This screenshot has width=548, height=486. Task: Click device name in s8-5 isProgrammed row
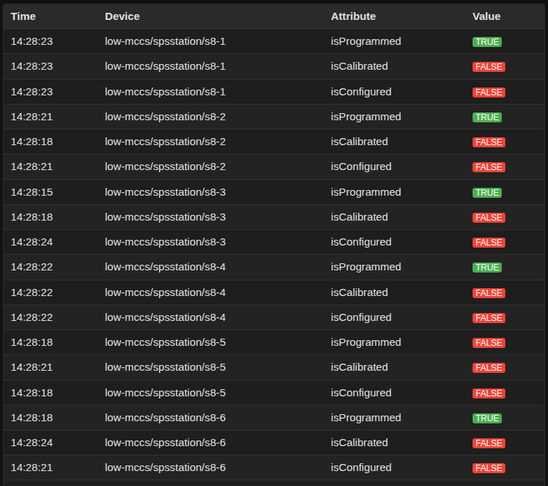point(165,342)
